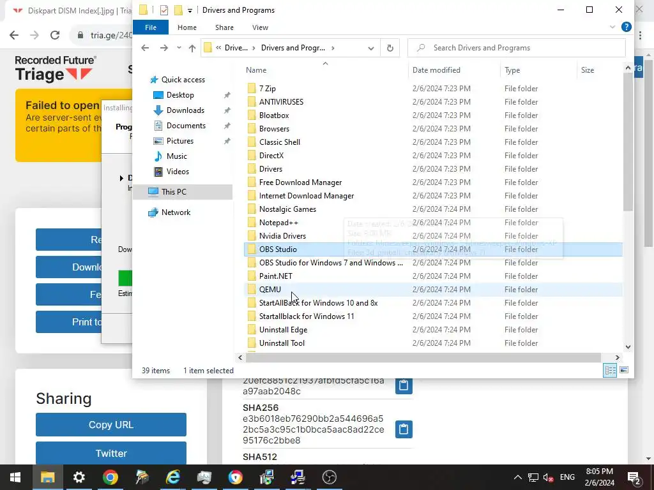Open the Customize Quick Access Toolbar dropdown
Viewport: 654px width, 490px height.
[190, 10]
